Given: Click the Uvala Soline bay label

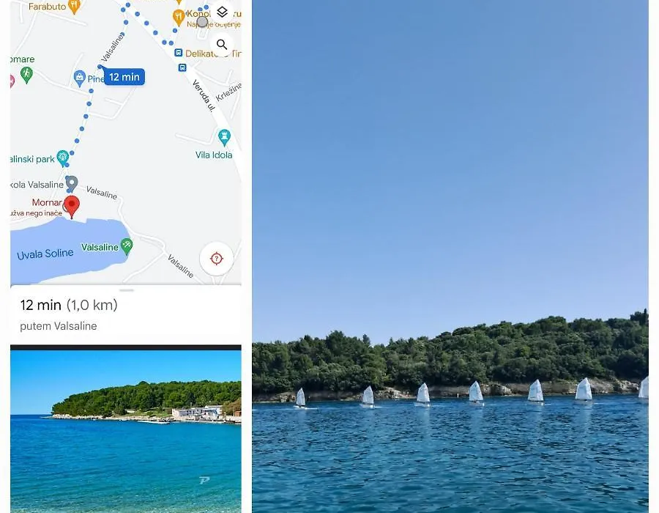Looking at the screenshot, I should 45,254.
